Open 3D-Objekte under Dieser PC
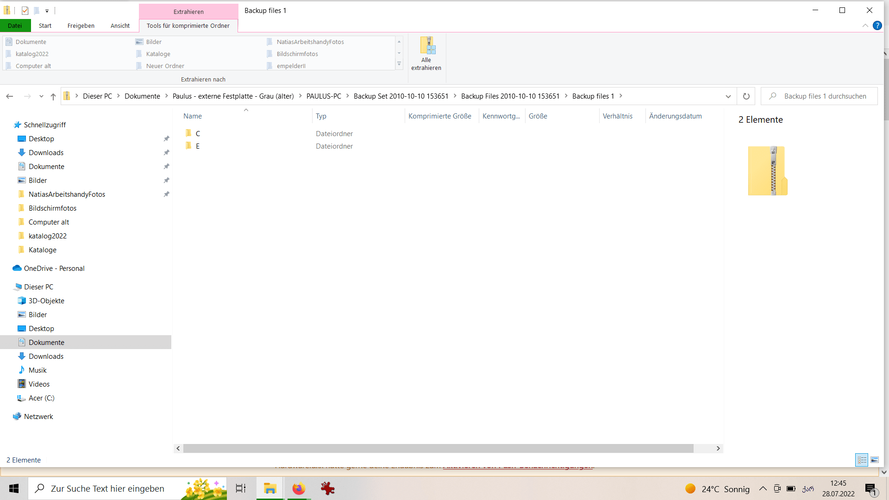Screen dimensions: 889x500 coord(46,301)
